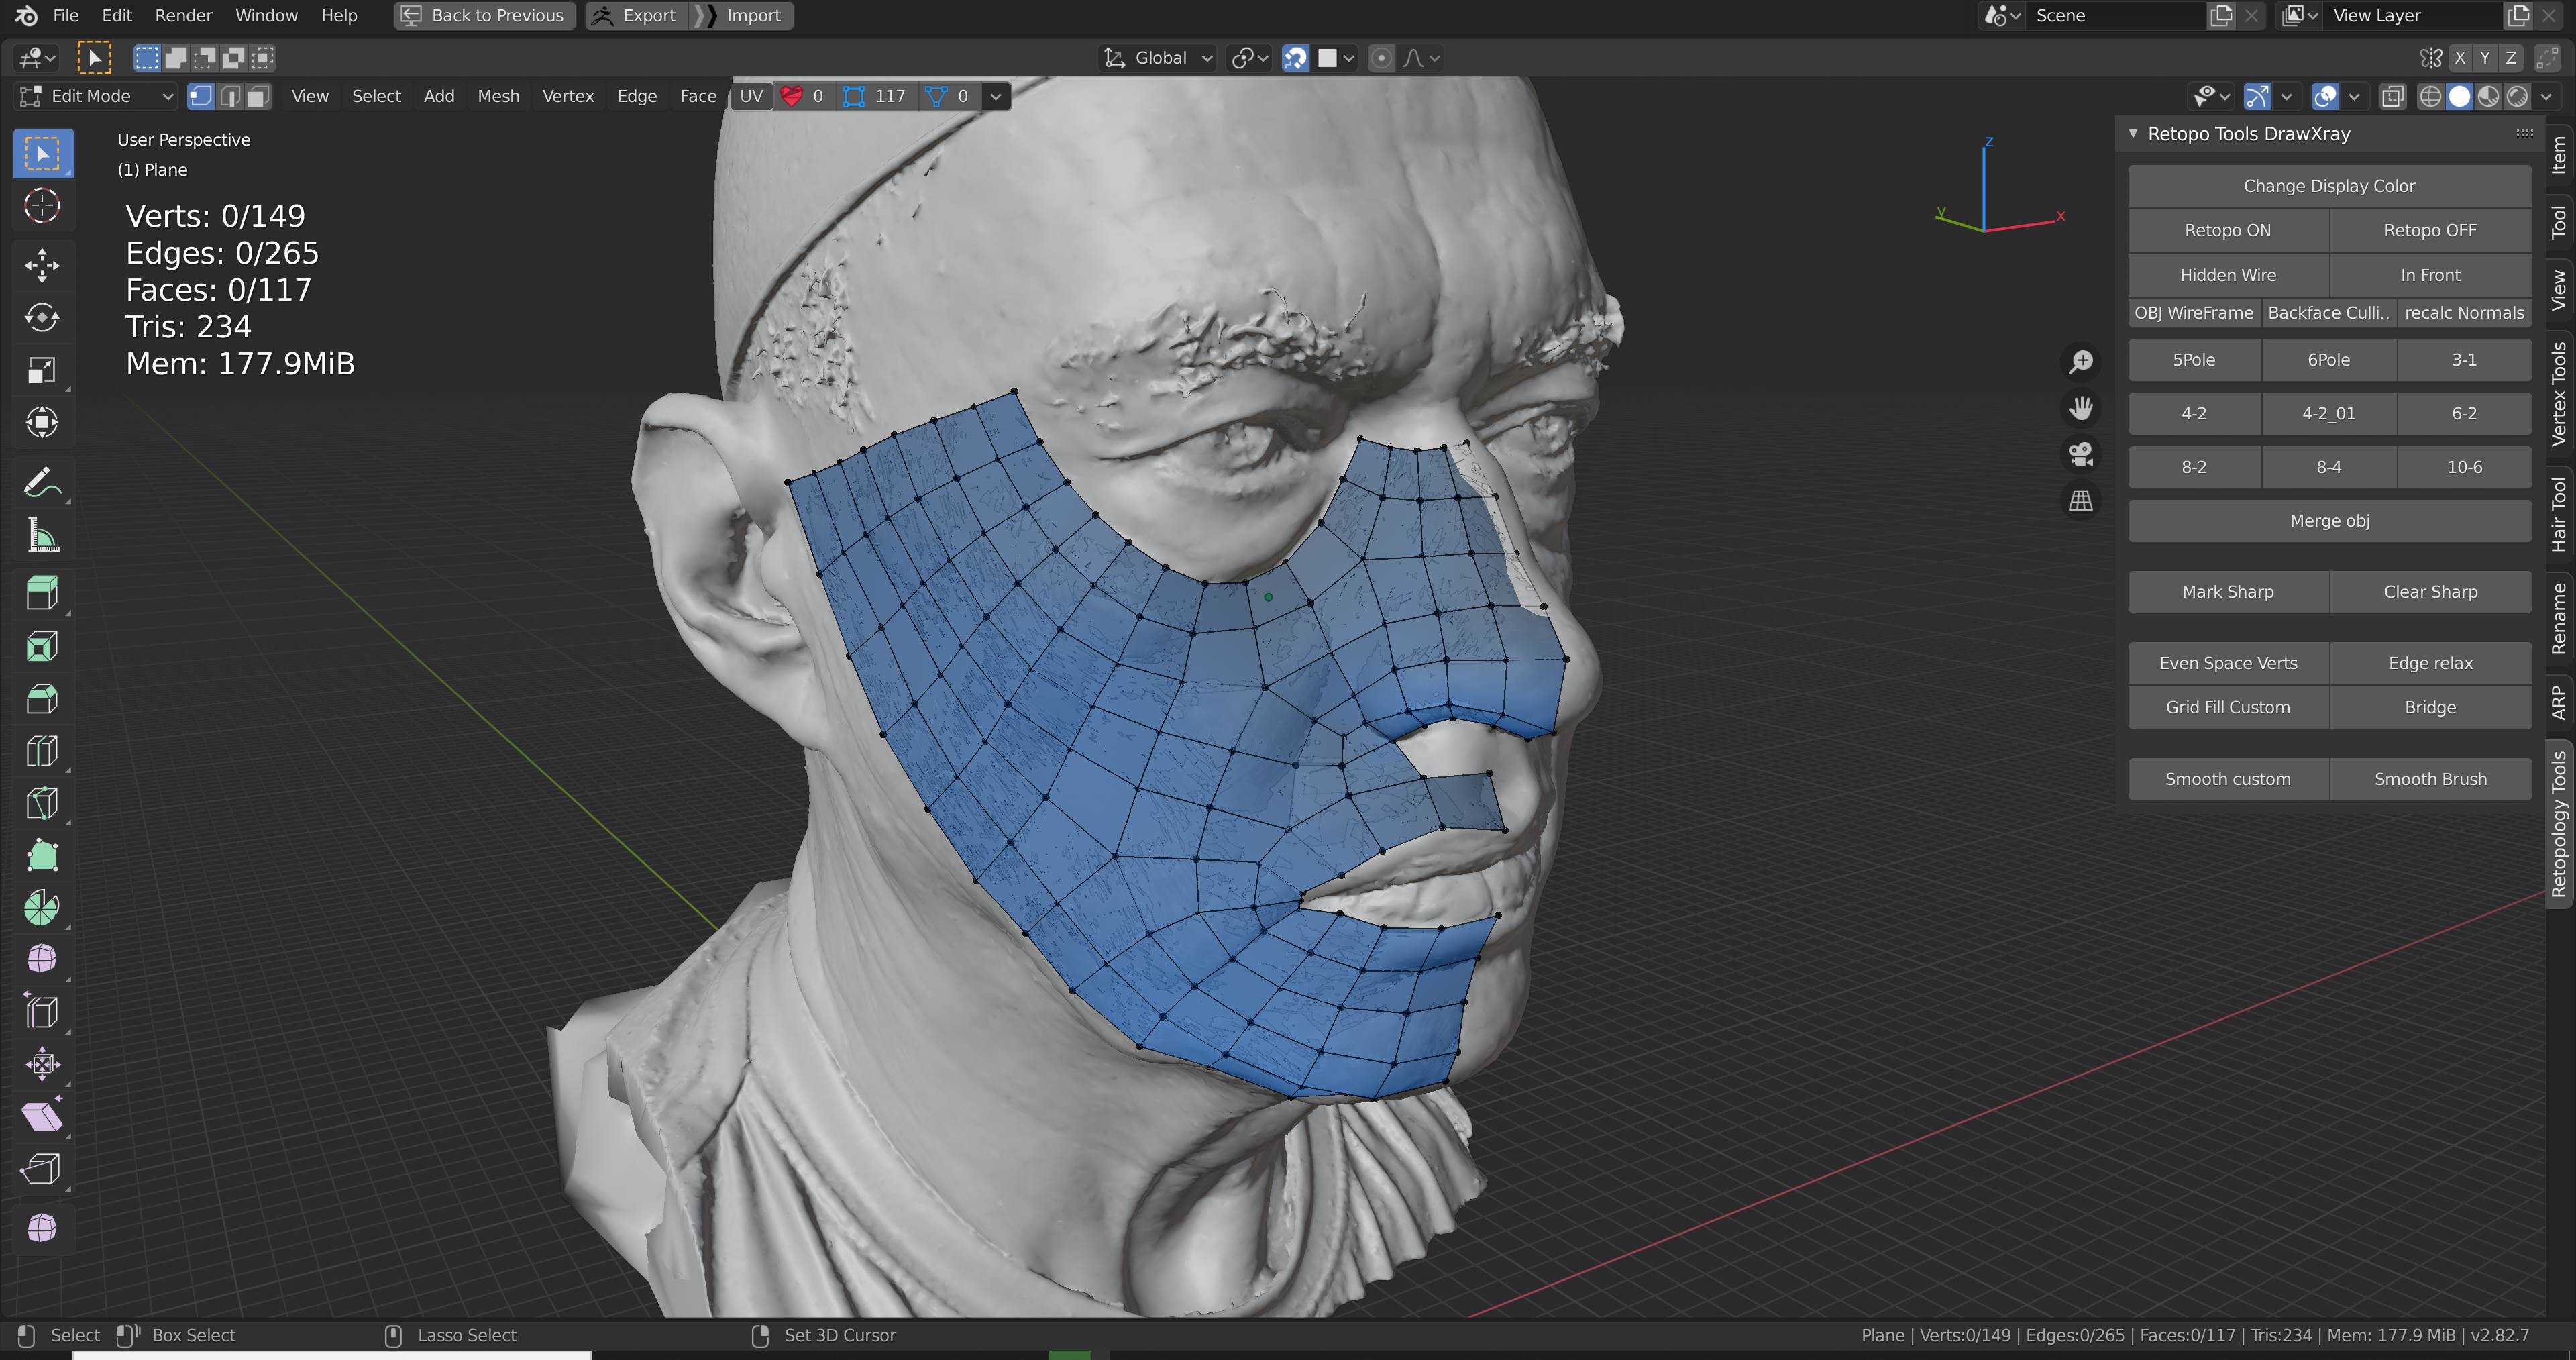Expand the shading options dropdown arrow
The image size is (2576, 1360).
click(x=2546, y=96)
